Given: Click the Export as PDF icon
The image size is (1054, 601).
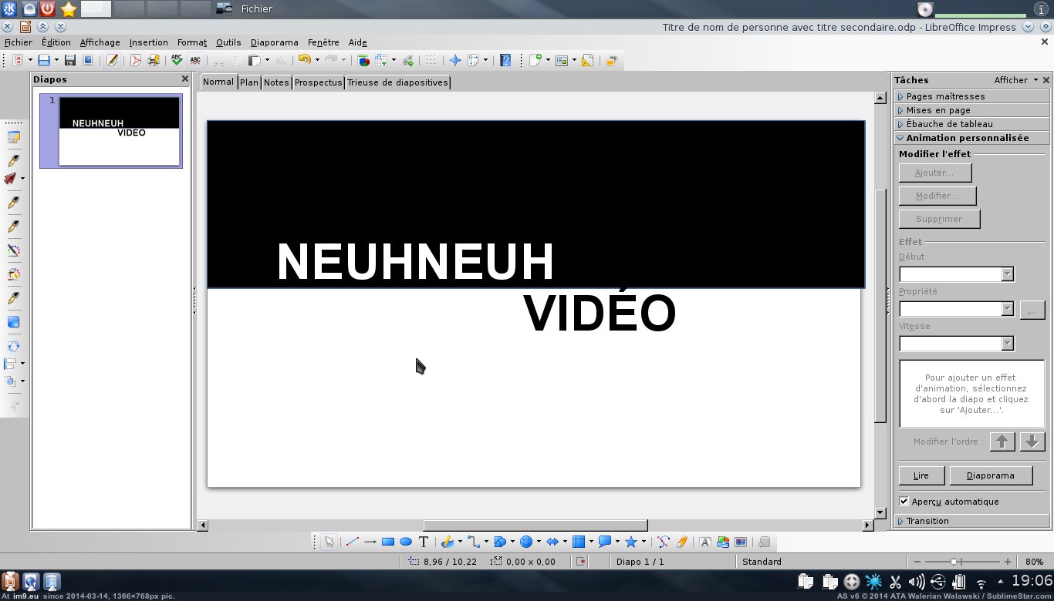Looking at the screenshot, I should click(x=136, y=60).
